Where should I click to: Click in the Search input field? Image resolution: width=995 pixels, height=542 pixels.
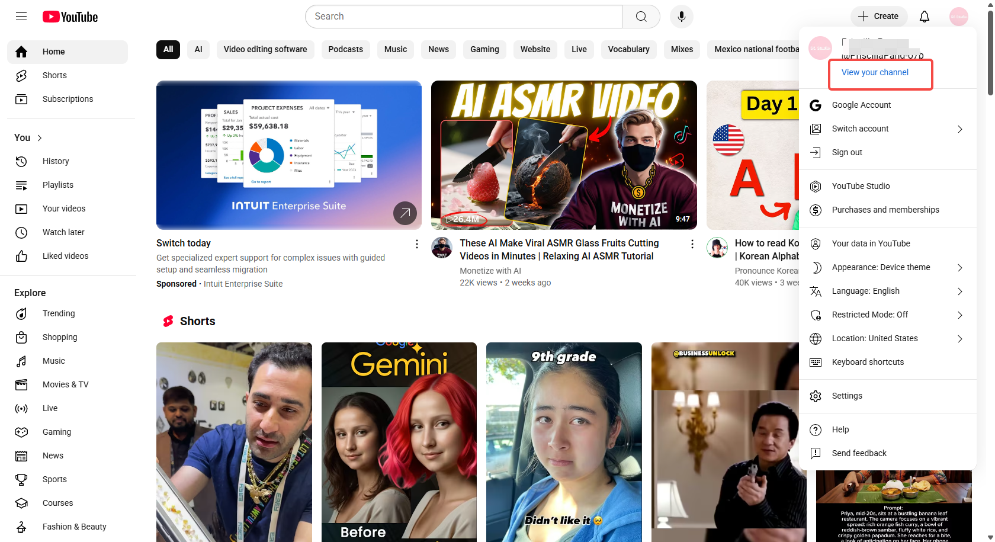[x=464, y=17]
